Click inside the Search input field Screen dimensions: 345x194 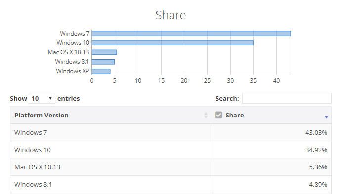click(287, 98)
